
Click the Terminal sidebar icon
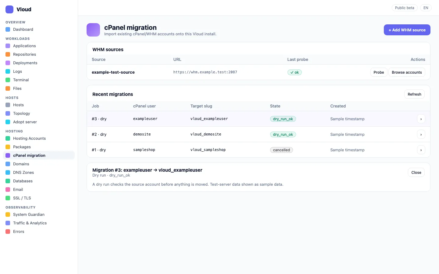point(8,80)
